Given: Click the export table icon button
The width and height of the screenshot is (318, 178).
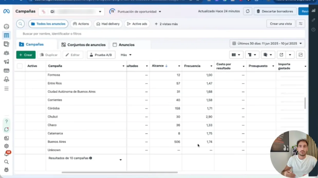Looking at the screenshot, I should 282,55.
